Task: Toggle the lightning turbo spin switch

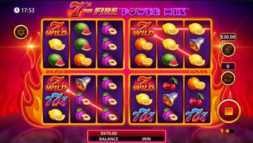Action: pos(230,131)
